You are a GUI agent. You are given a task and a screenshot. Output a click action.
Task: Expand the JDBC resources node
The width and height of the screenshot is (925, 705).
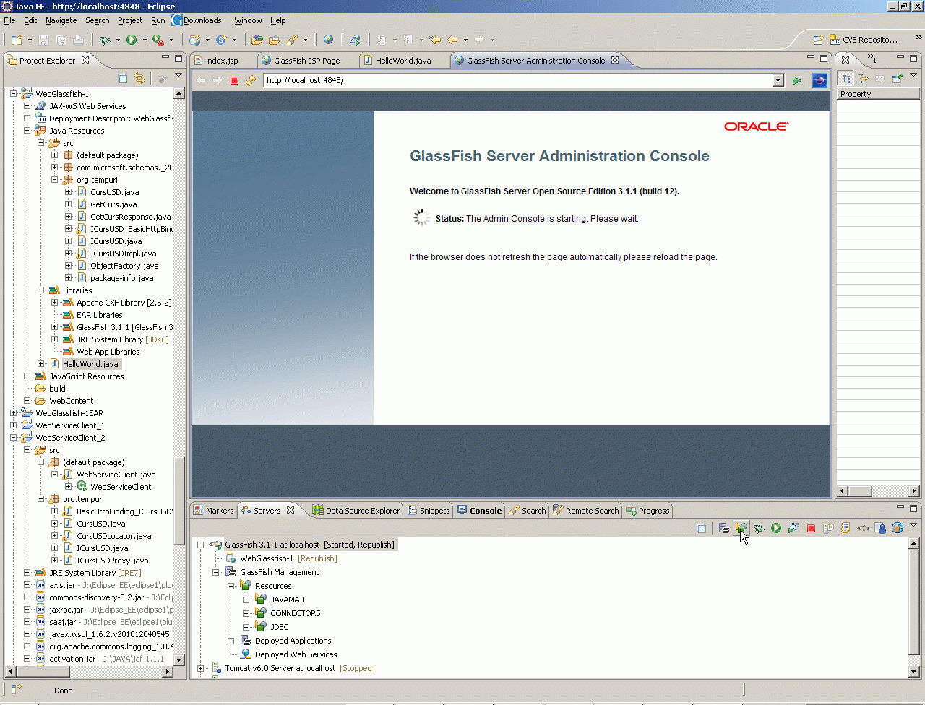click(246, 627)
